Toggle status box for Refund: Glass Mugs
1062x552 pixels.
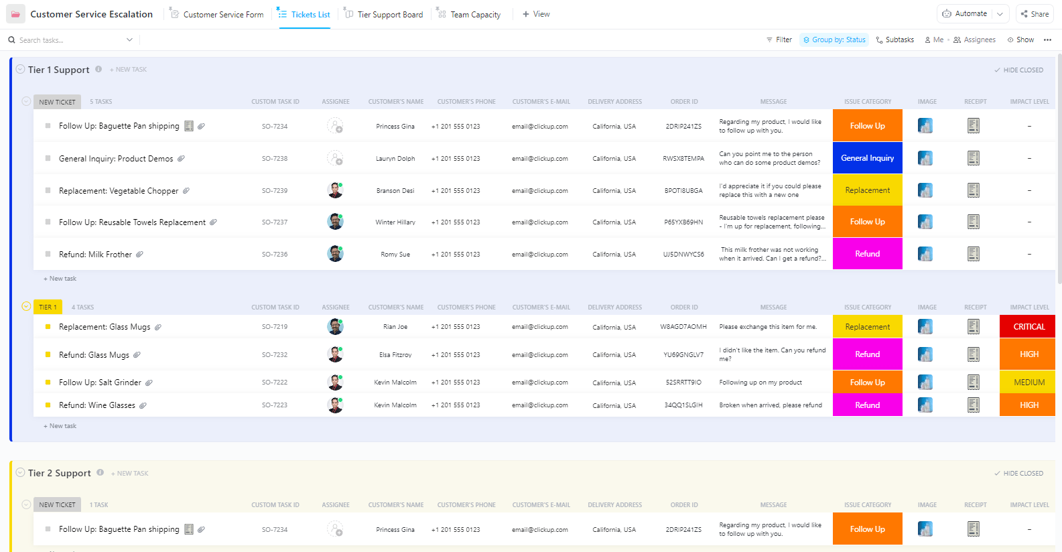[x=48, y=355]
